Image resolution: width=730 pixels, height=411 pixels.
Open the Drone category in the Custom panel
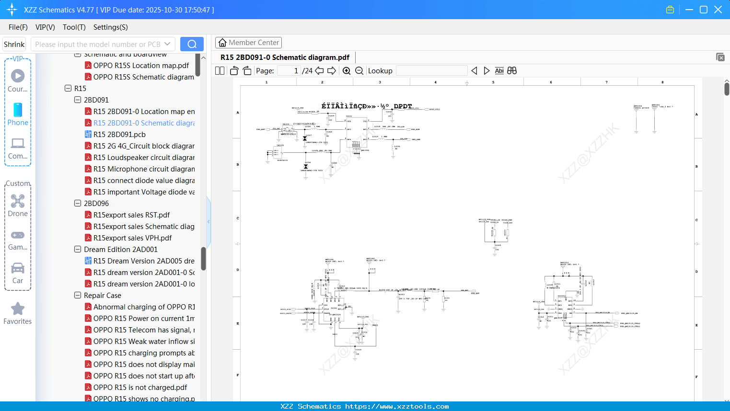click(18, 205)
